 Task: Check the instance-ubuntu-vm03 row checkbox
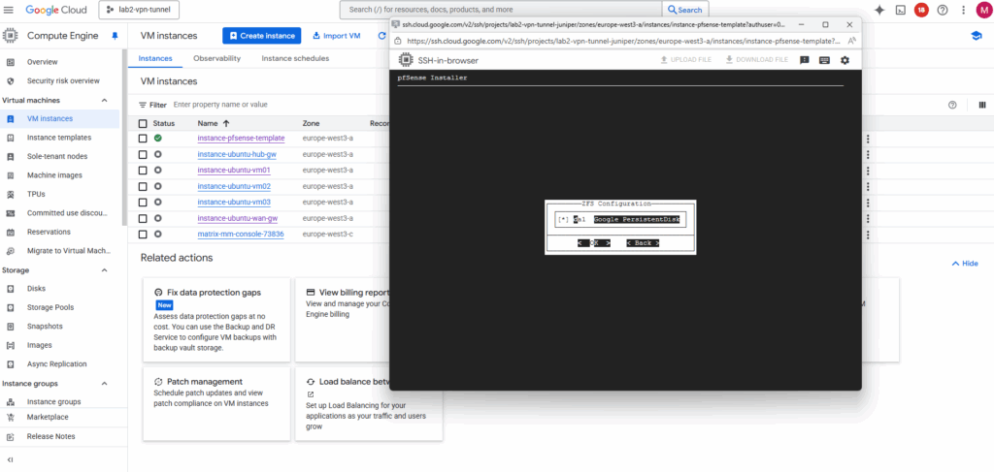[x=143, y=203]
